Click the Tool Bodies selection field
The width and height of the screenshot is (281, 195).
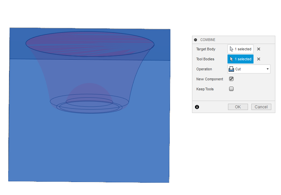[x=240, y=59]
